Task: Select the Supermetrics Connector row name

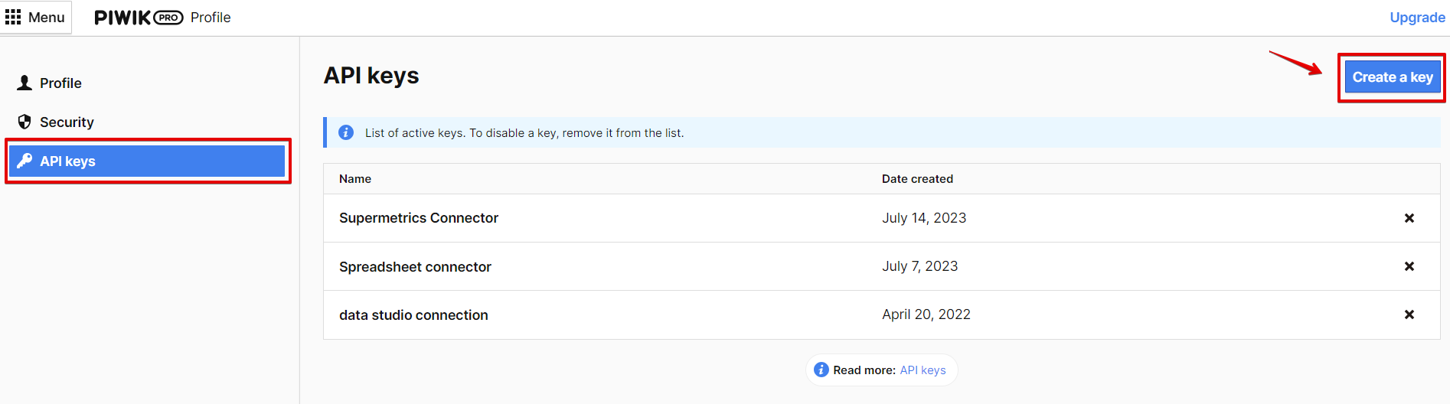Action: point(419,218)
